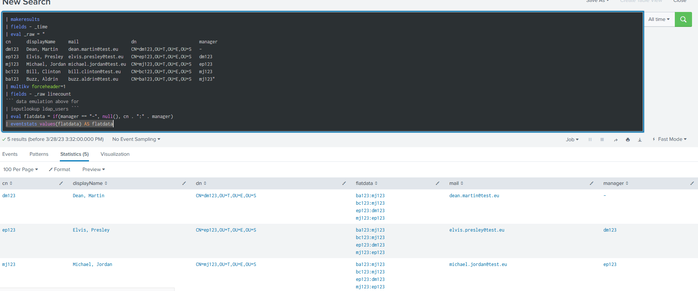The width and height of the screenshot is (698, 291).
Task: Open the 100 Per Page dropdown
Action: [x=21, y=170]
